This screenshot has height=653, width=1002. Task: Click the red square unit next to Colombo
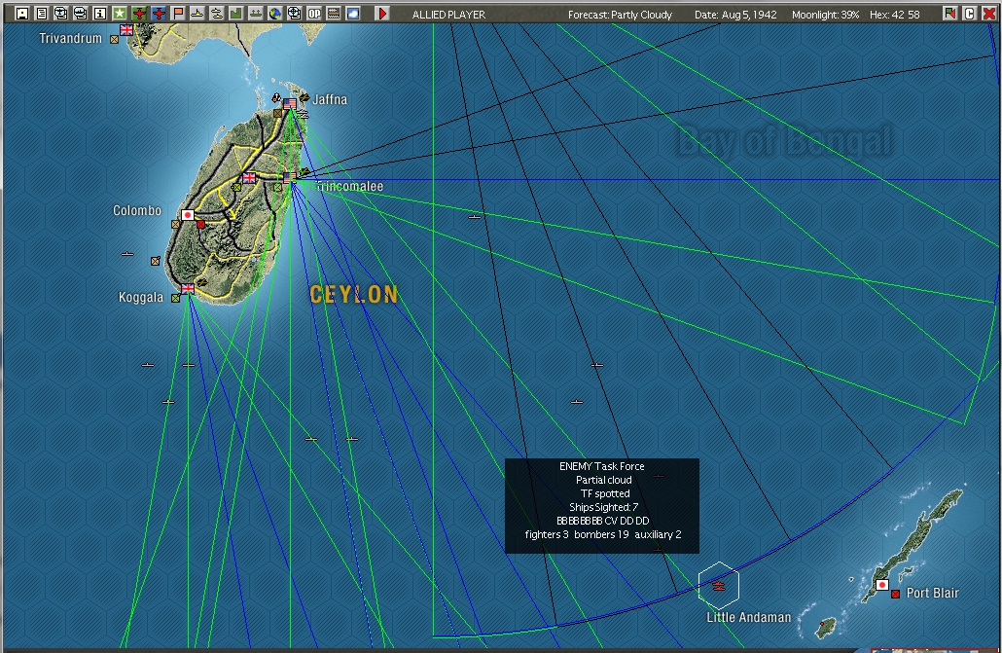(200, 225)
